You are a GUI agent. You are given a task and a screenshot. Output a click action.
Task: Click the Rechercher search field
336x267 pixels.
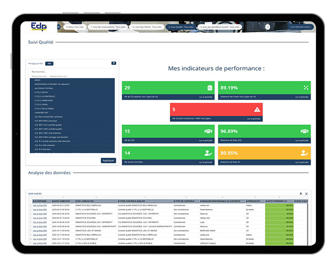72,72
